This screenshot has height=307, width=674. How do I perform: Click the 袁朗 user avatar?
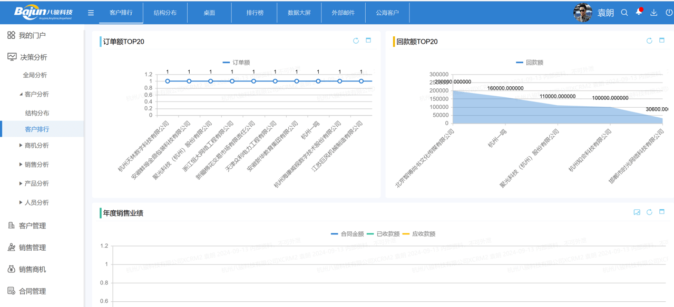pos(582,13)
